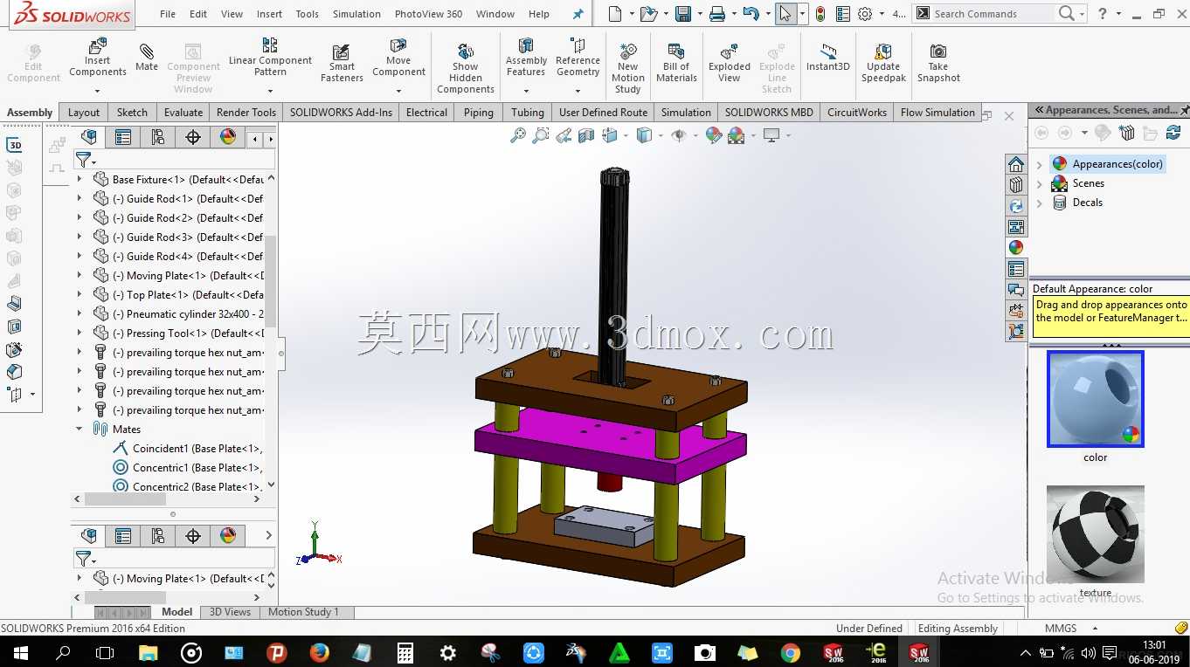Image resolution: width=1190 pixels, height=667 pixels.
Task: Open SOLIDWORKS Resources home tab
Action: tap(1016, 164)
